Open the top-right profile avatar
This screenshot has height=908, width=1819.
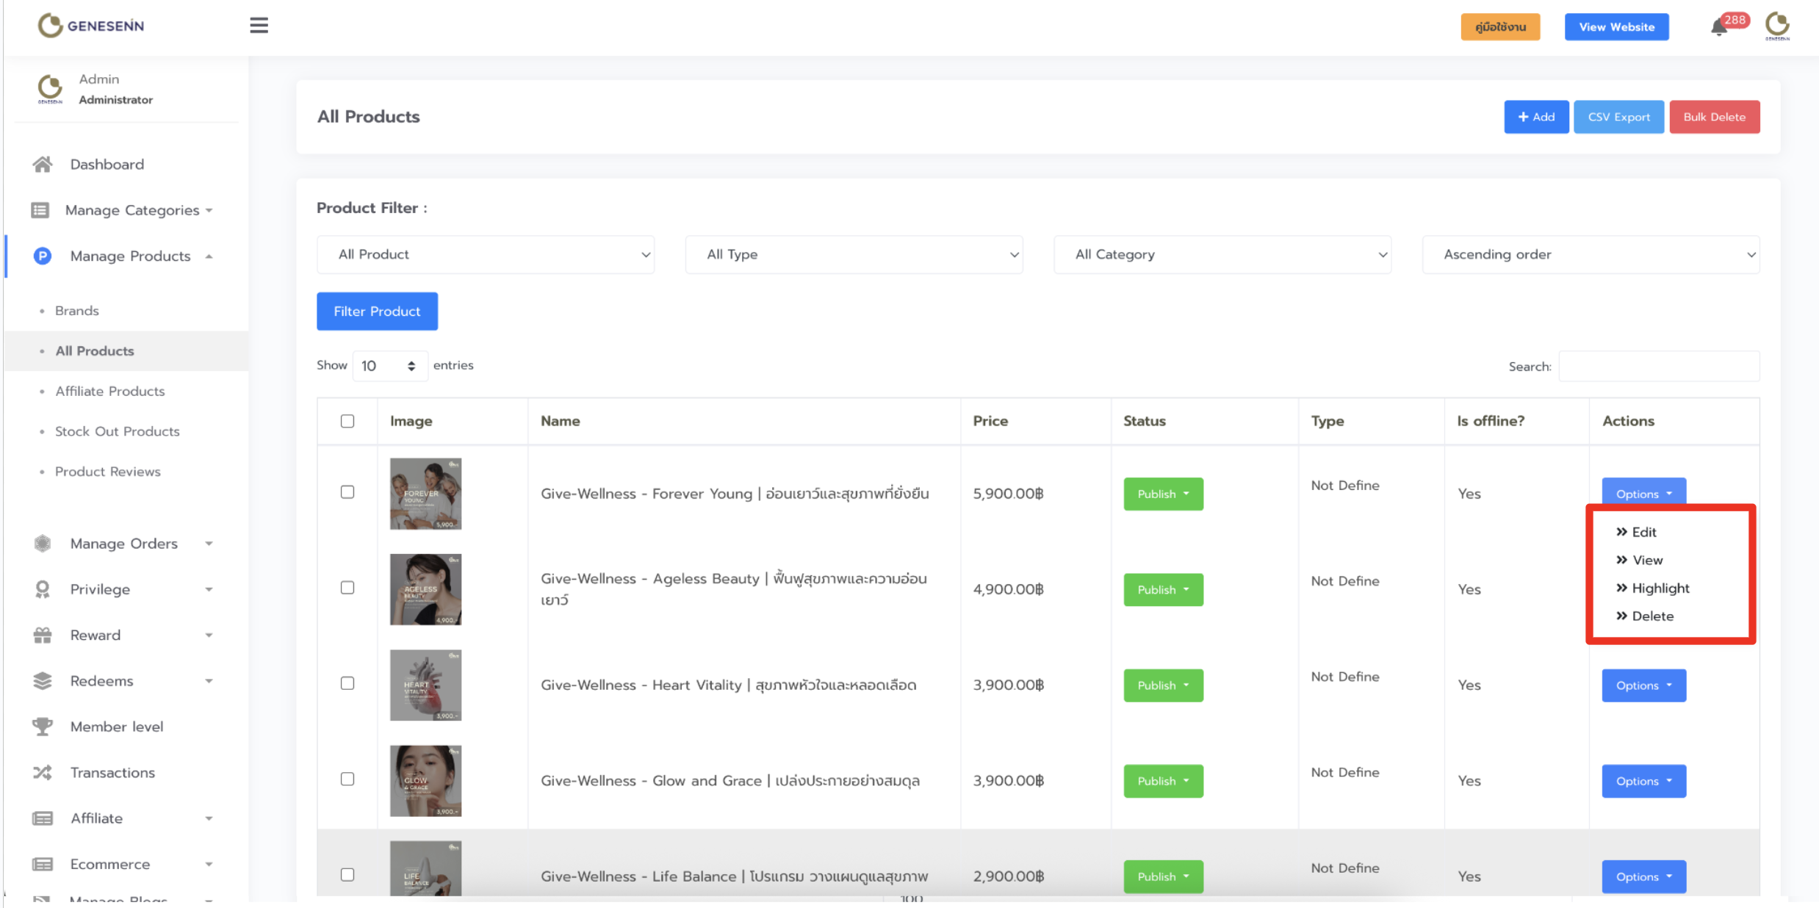tap(1777, 26)
